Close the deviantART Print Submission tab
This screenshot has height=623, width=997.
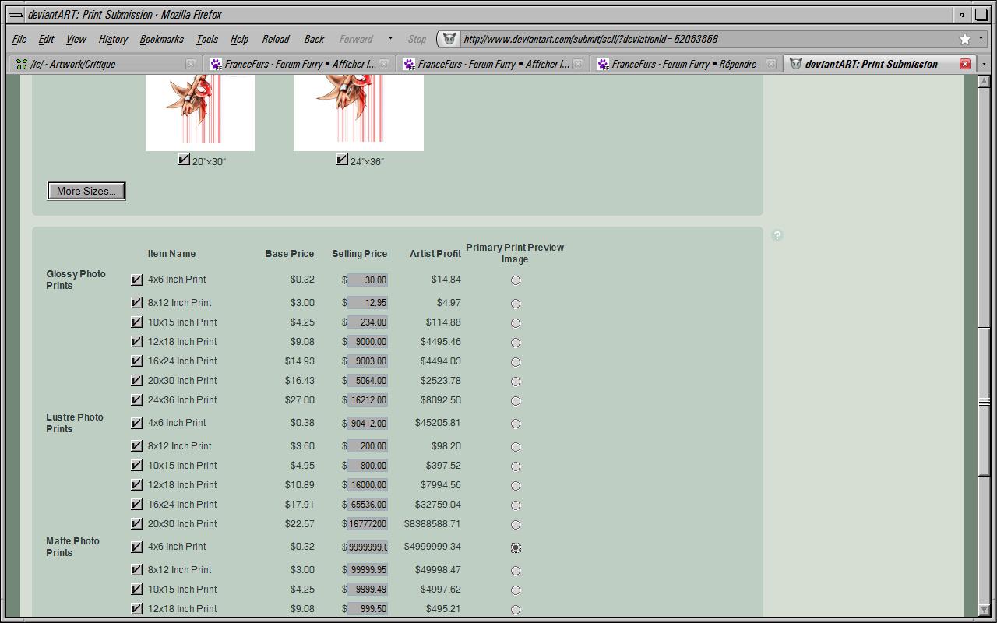point(964,64)
